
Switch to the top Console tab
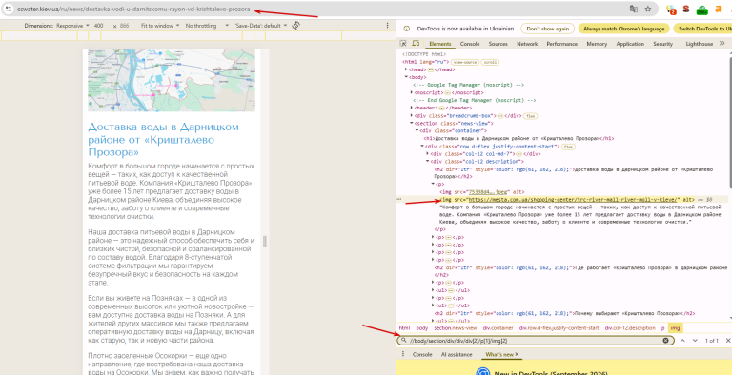click(470, 44)
